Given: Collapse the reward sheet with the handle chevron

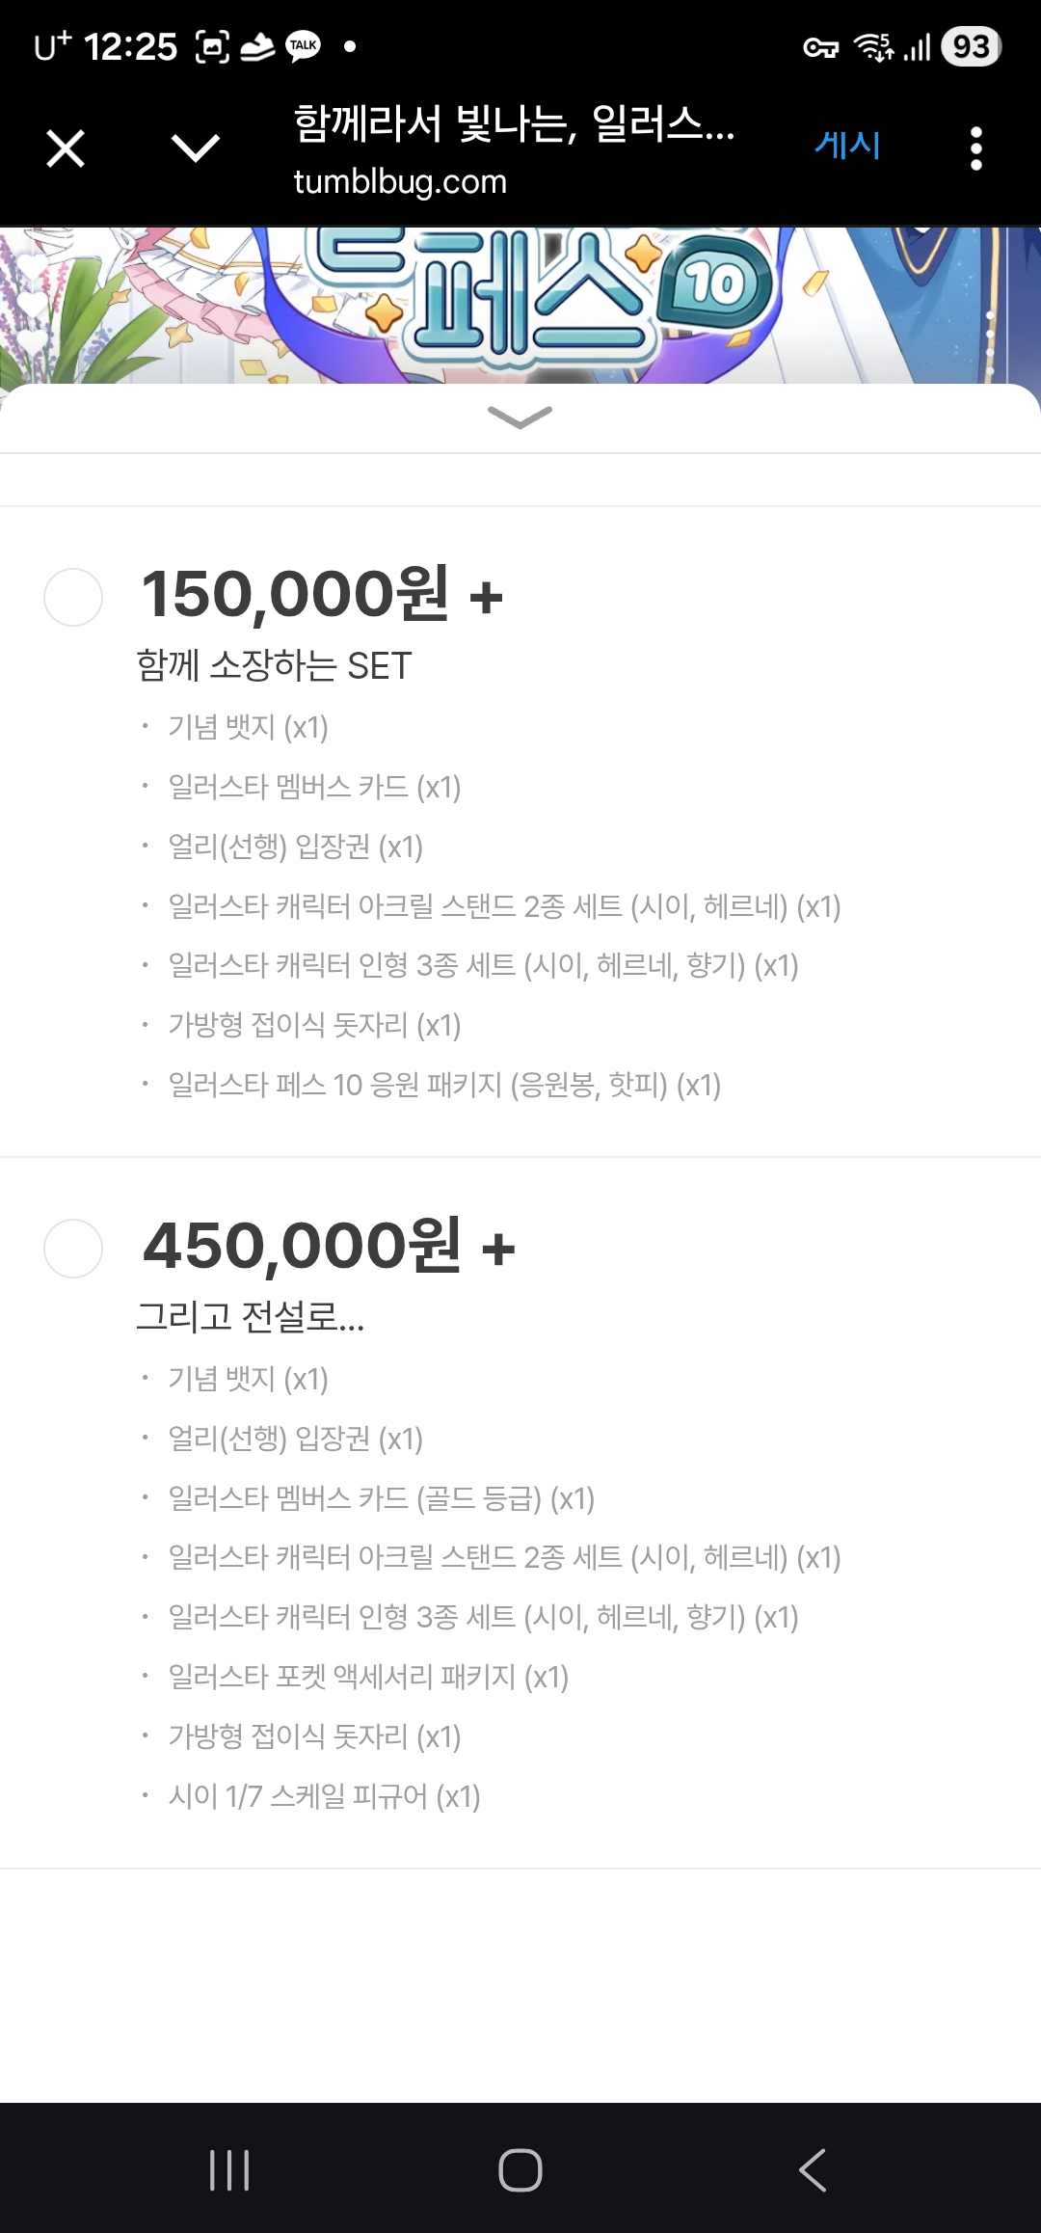Looking at the screenshot, I should pyautogui.click(x=520, y=417).
